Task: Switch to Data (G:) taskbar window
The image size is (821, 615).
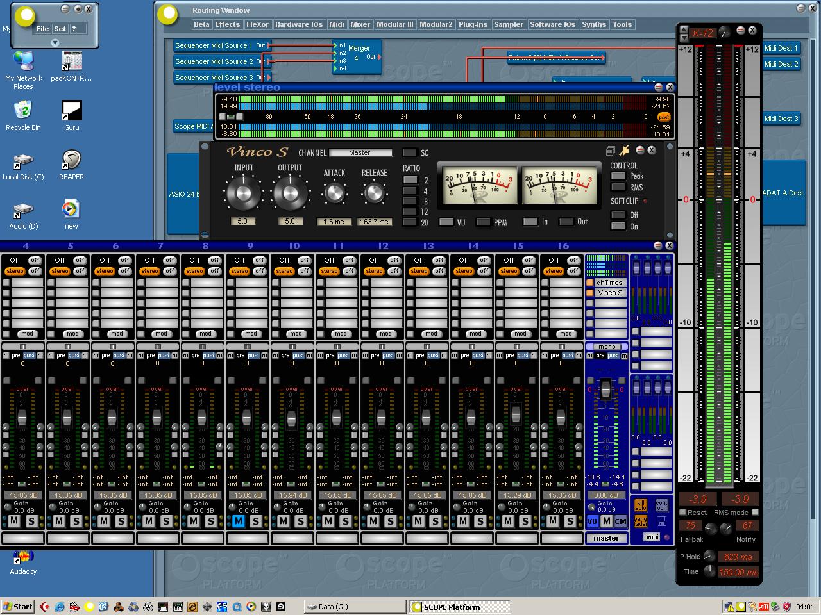Action: coord(355,607)
